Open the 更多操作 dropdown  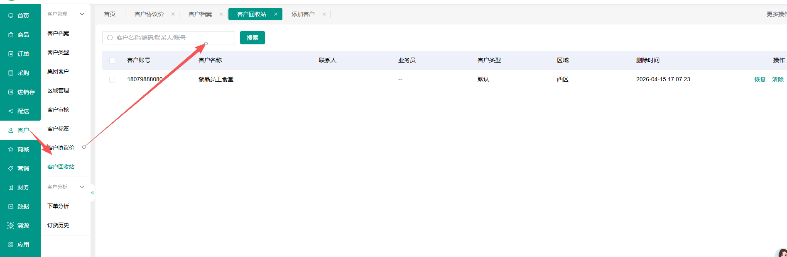776,14
